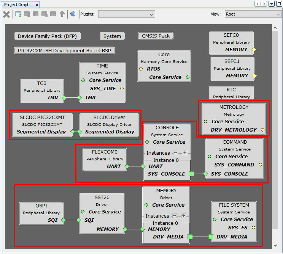Image resolution: width=283 pixels, height=254 pixels.
Task: Select the System component
Action: click(112, 36)
